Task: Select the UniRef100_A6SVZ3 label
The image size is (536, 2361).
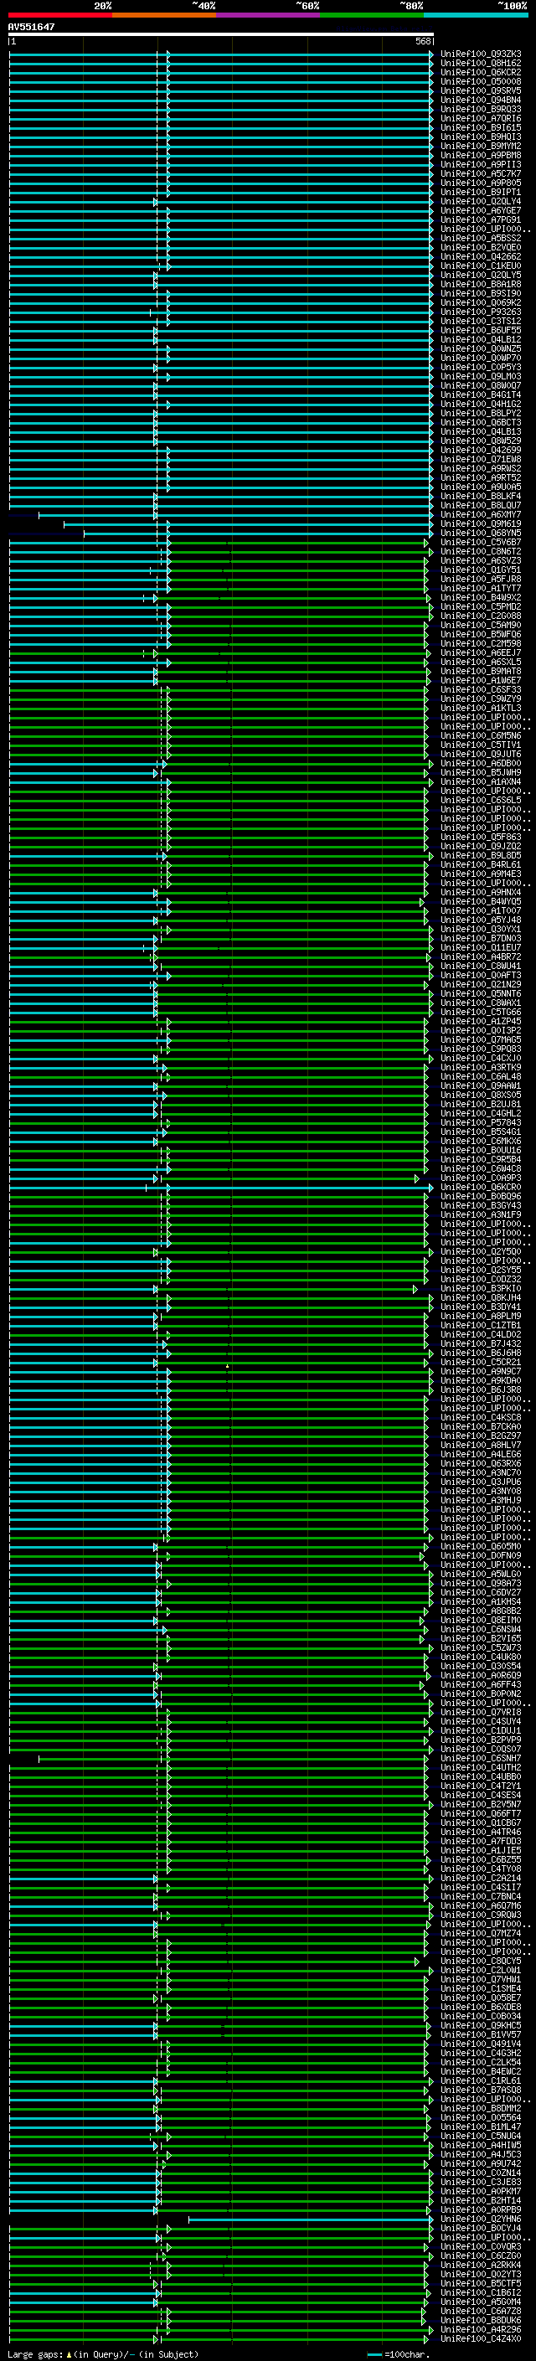Action: 481,561
